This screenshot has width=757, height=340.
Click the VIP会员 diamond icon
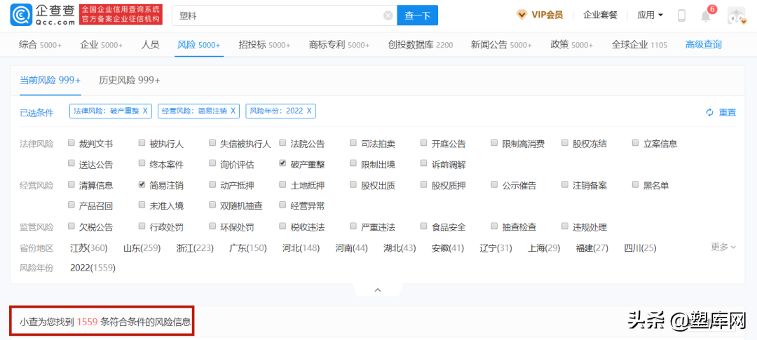521,15
